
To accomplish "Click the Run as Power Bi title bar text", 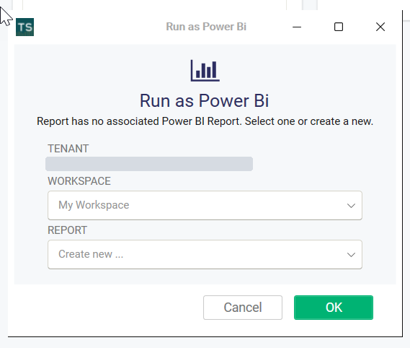I will [206, 27].
